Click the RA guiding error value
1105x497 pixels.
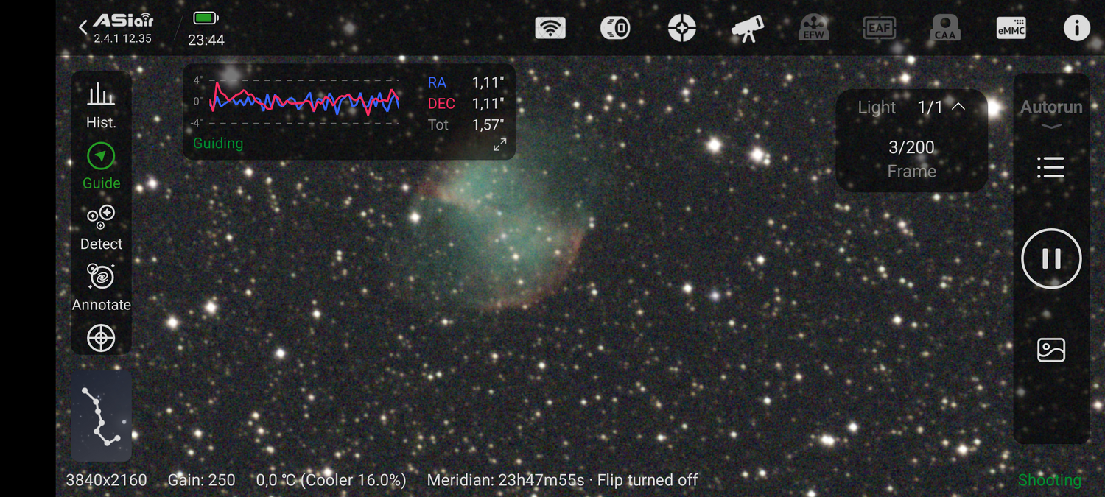488,83
